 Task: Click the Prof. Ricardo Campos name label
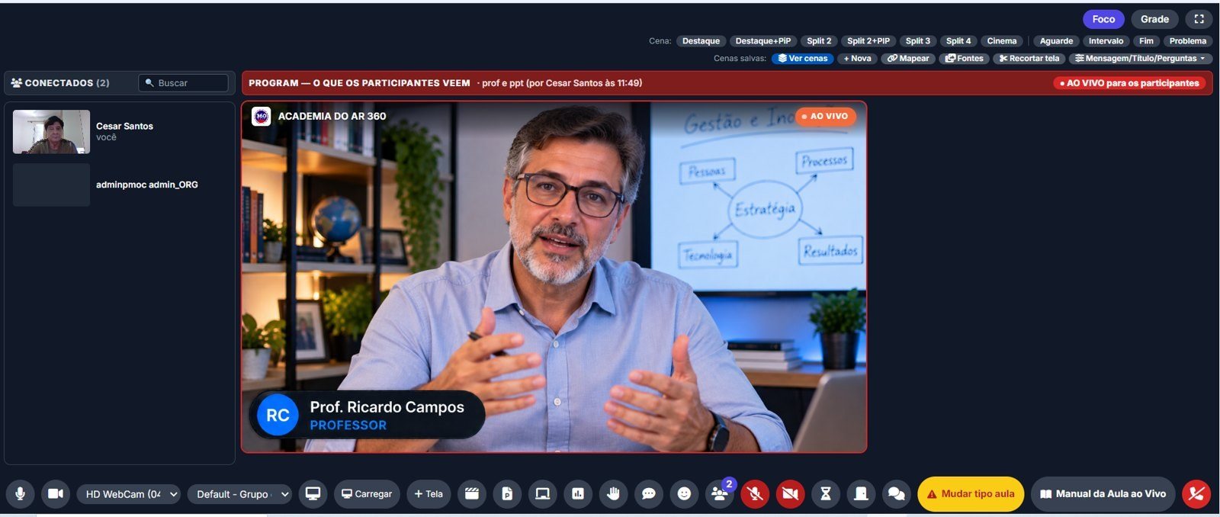387,407
